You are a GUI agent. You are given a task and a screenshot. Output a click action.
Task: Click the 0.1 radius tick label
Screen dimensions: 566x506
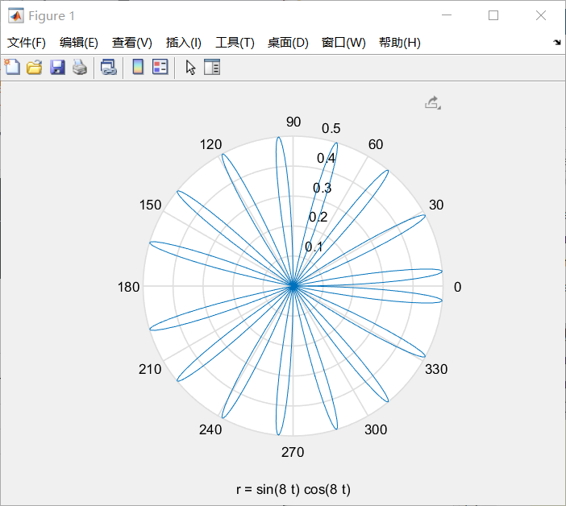tap(314, 247)
